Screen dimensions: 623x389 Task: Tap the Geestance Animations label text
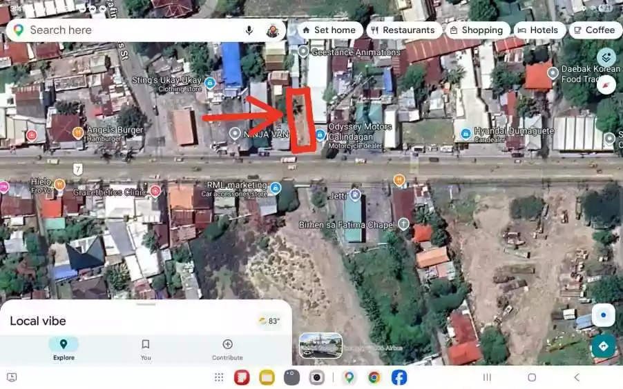pyautogui.click(x=356, y=52)
